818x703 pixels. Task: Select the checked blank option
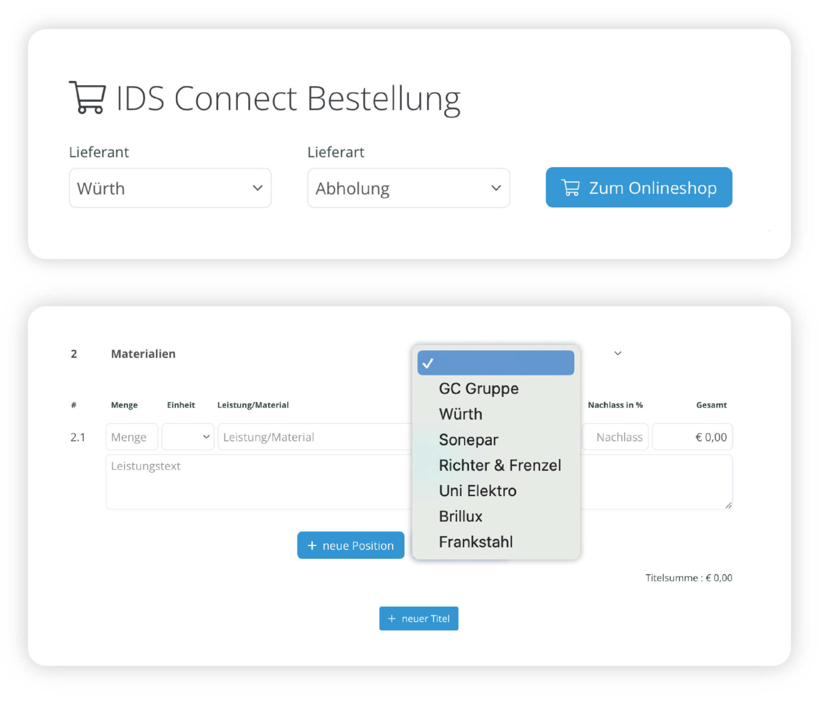(495, 363)
